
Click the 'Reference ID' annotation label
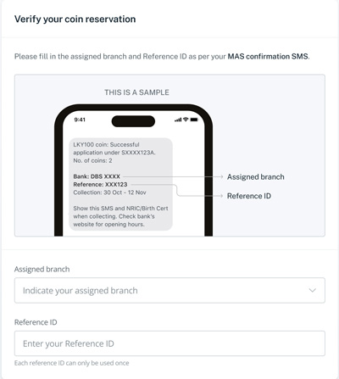249,196
